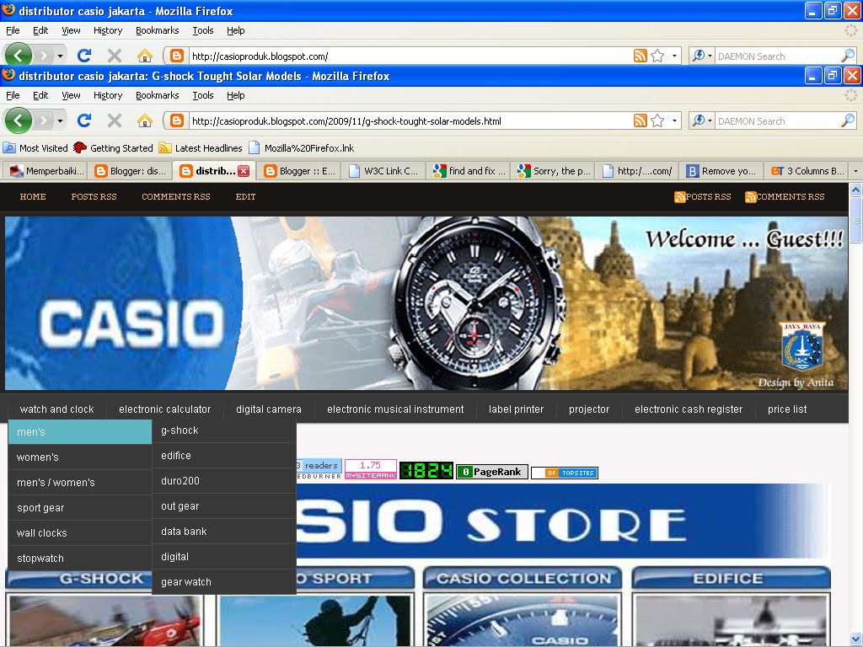
Task: Open back/forward history dropdown in front window
Action: (60, 120)
